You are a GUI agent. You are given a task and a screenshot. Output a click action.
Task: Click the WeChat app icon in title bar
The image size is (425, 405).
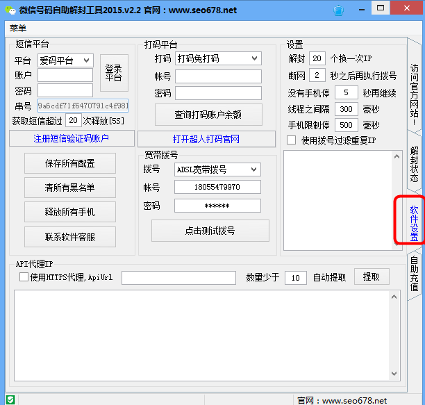click(x=10, y=10)
